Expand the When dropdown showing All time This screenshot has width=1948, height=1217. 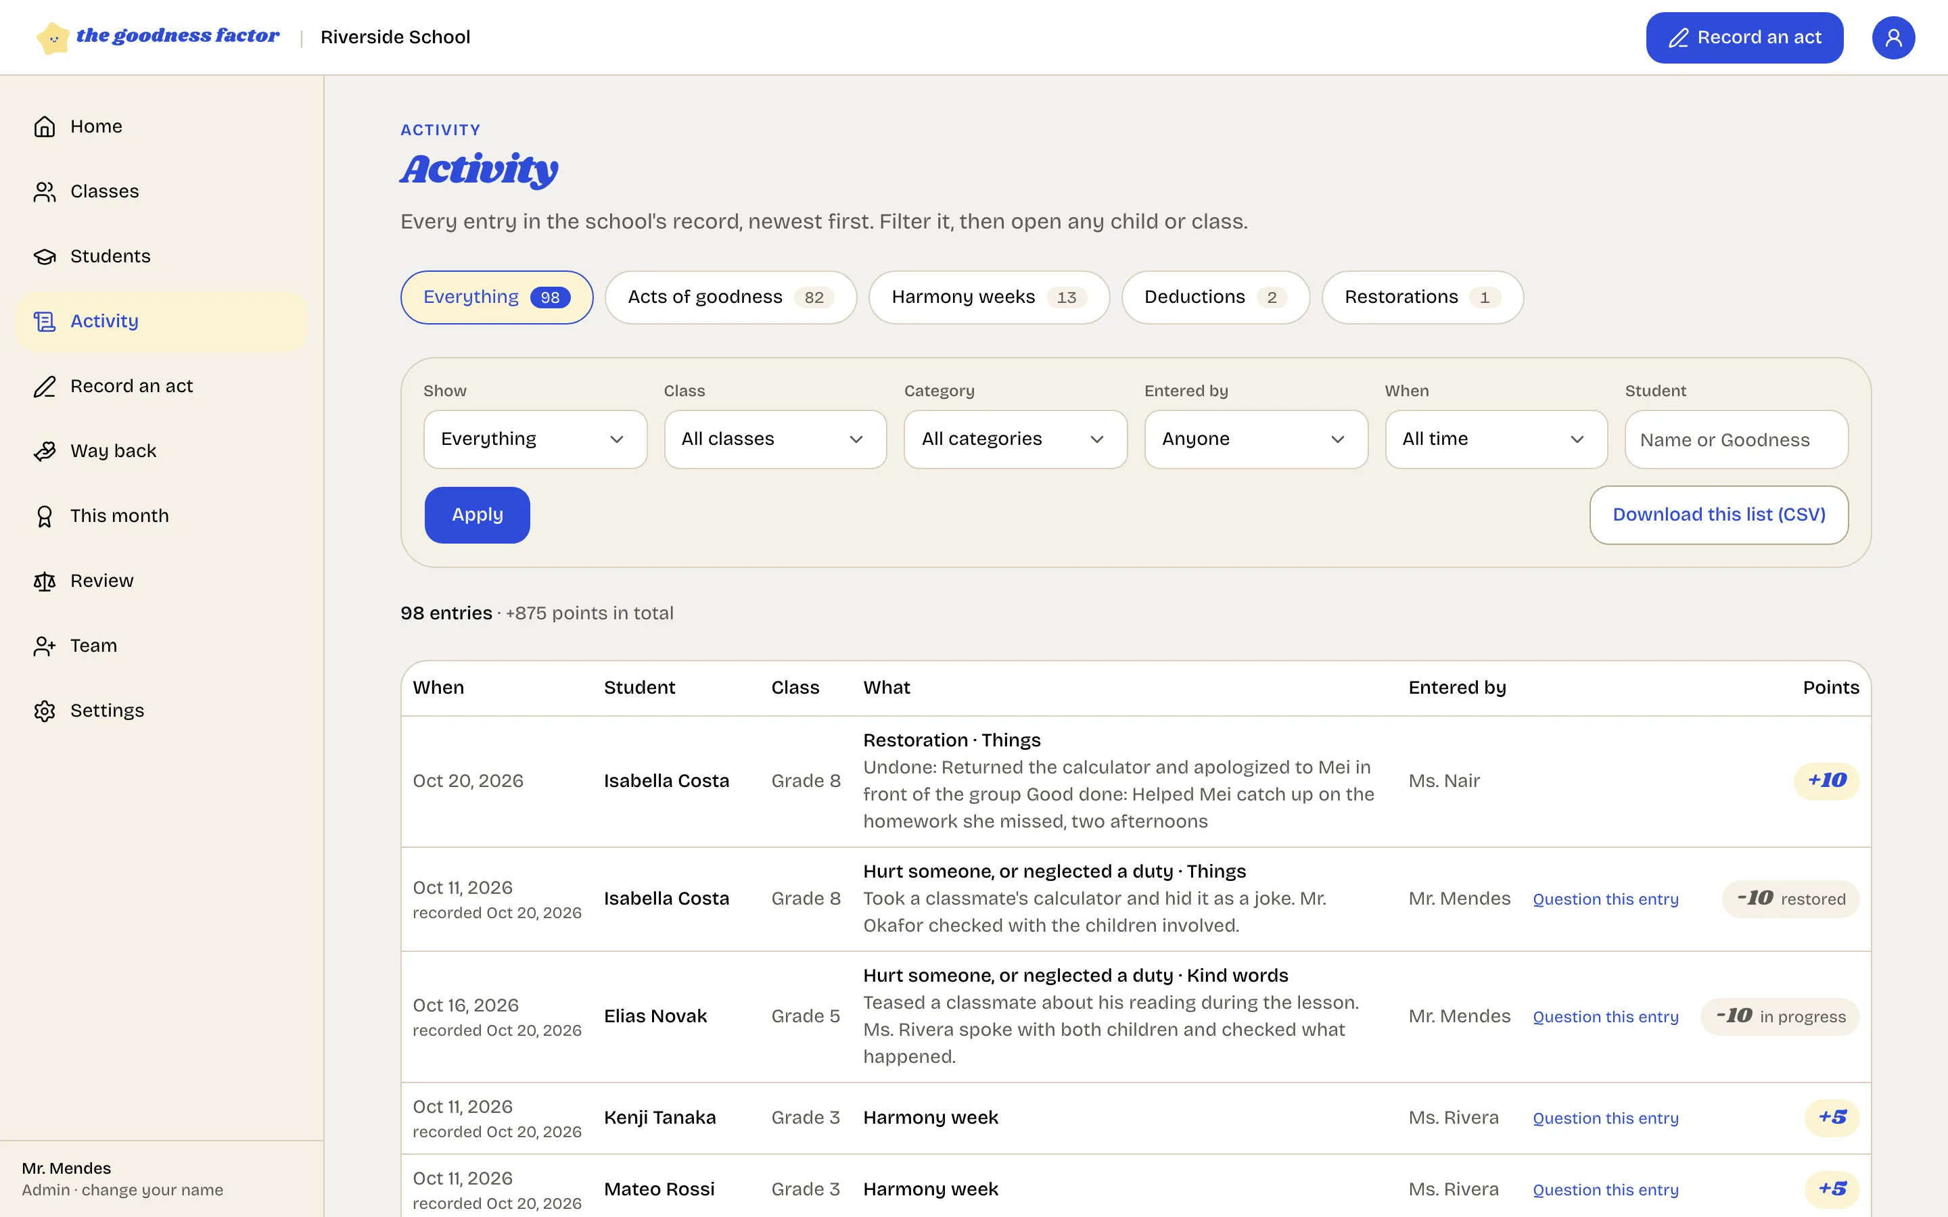tap(1495, 439)
